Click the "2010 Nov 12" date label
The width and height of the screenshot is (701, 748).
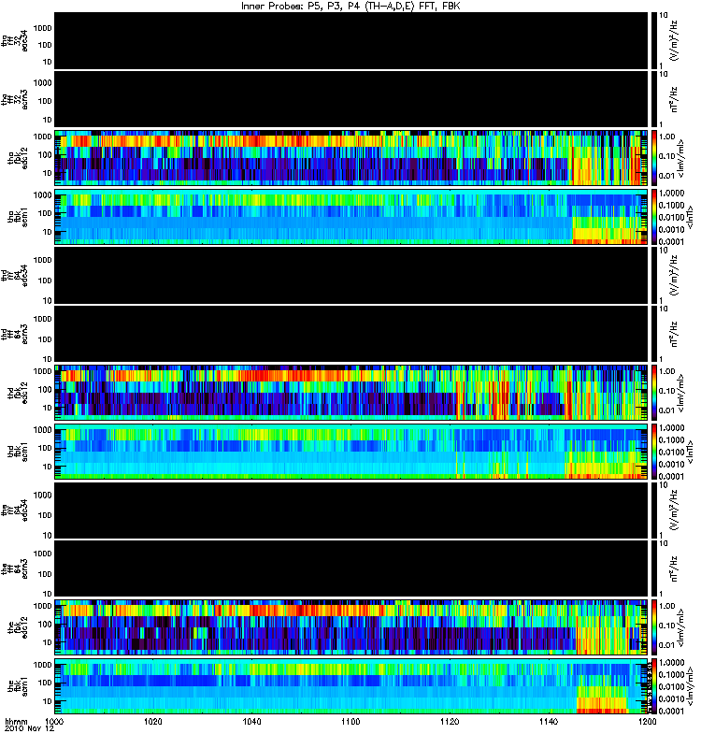[x=30, y=728]
